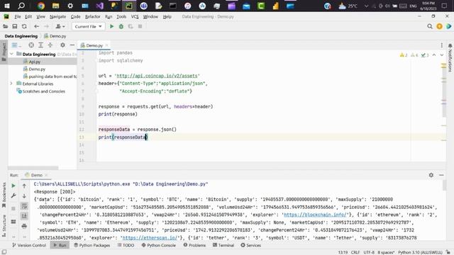Screen dimensions: 454x255
Task: Open Run panel settings gear
Action: pos(431,175)
